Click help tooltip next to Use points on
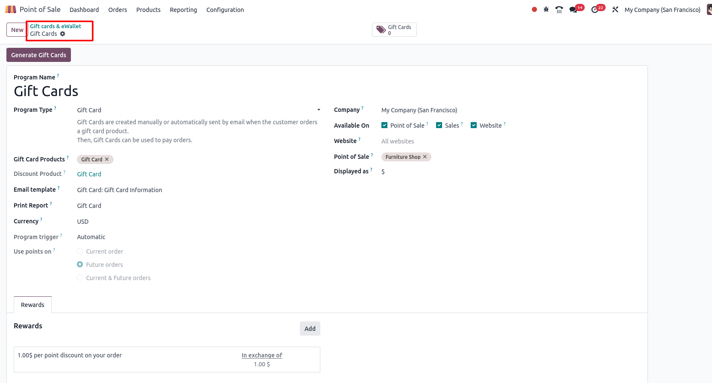The image size is (712, 383). pyautogui.click(x=54, y=250)
